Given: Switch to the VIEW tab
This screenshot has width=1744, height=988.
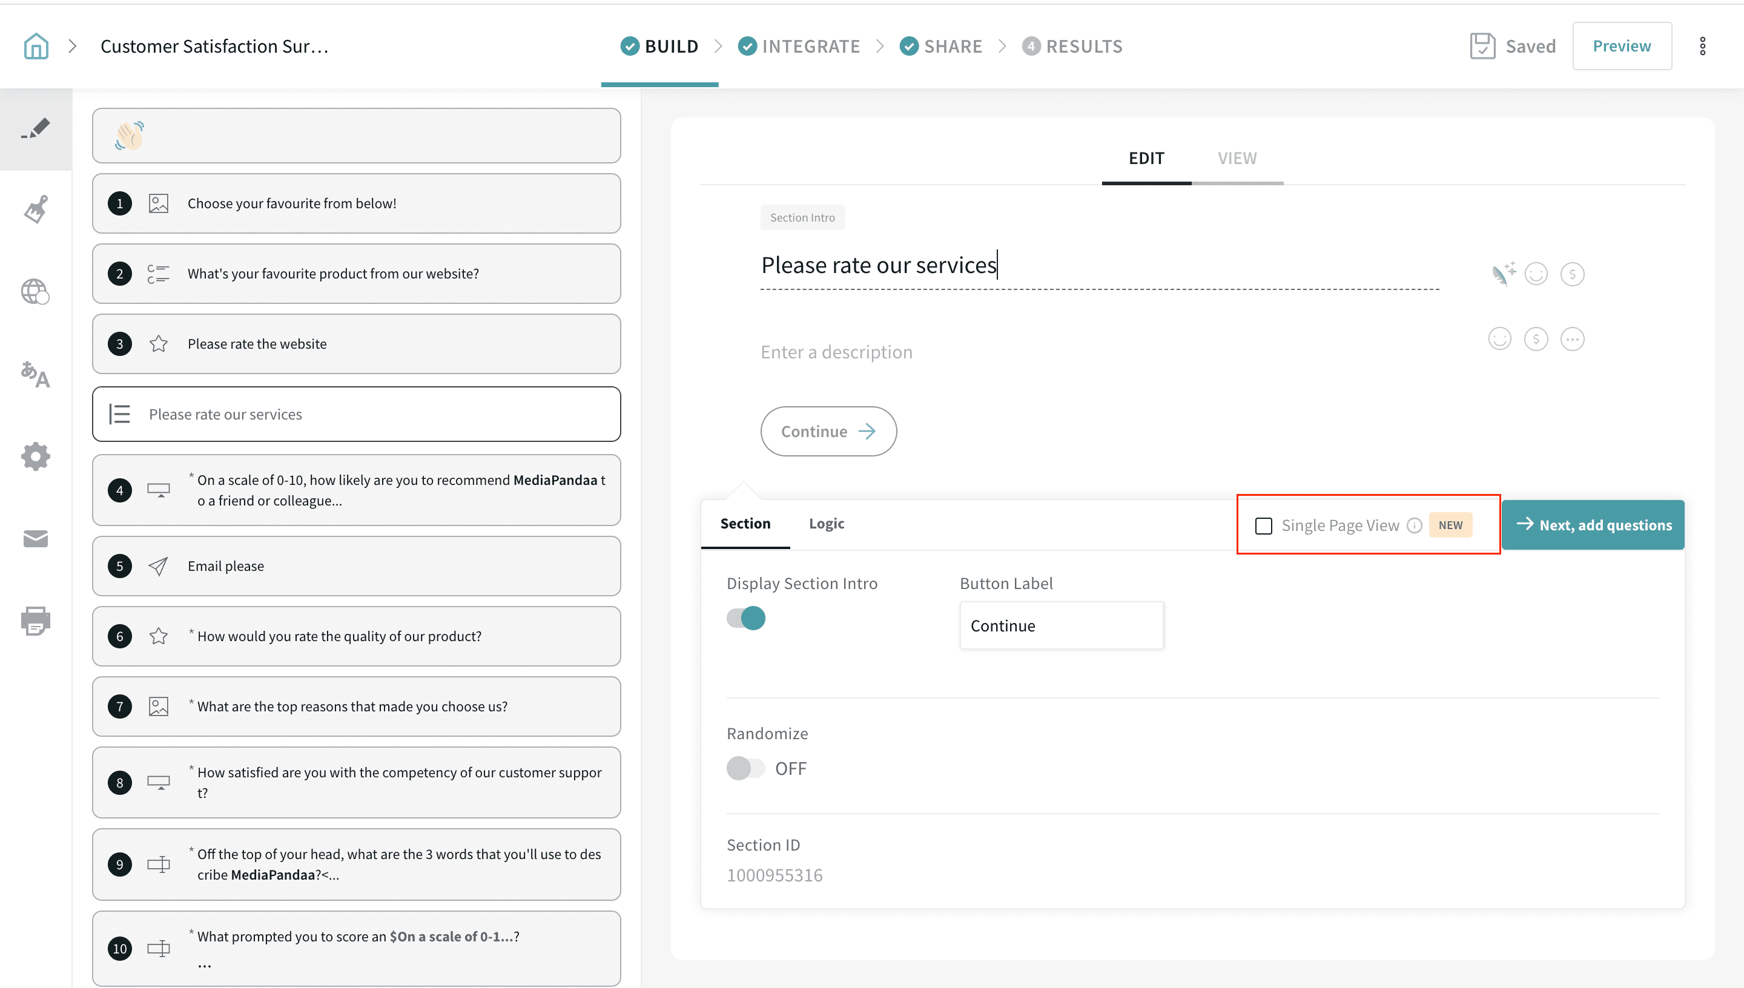Looking at the screenshot, I should 1237,158.
